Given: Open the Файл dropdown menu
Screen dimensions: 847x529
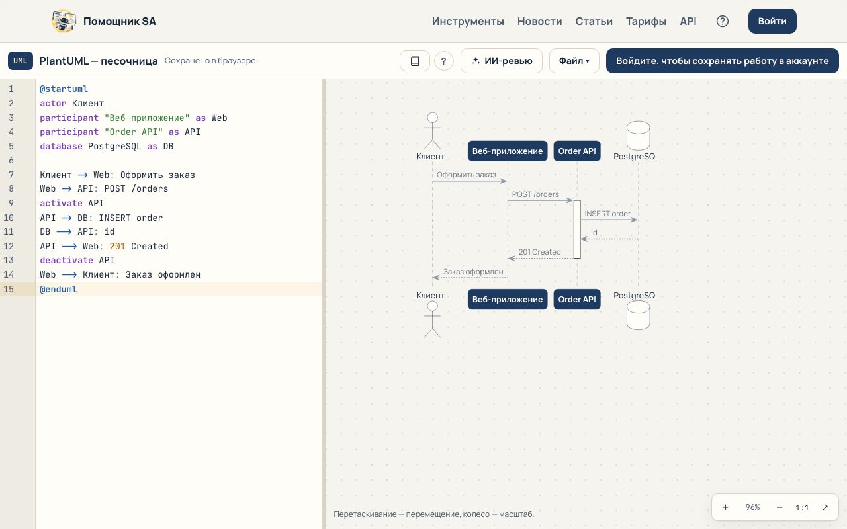Looking at the screenshot, I should 574,61.
